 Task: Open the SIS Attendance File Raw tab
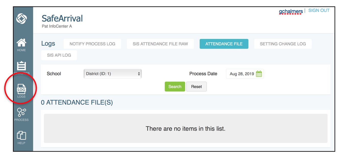point(160,44)
